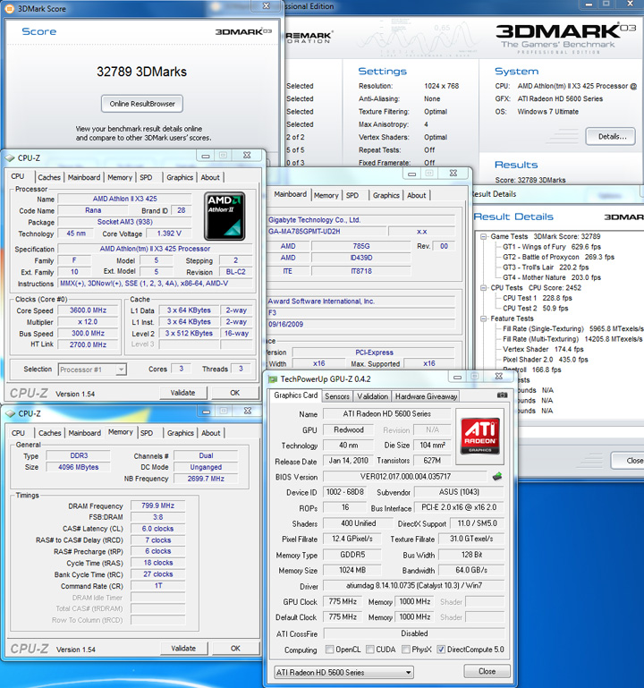
Task: Minimize the top CPU-Z window
Action: tap(206, 156)
